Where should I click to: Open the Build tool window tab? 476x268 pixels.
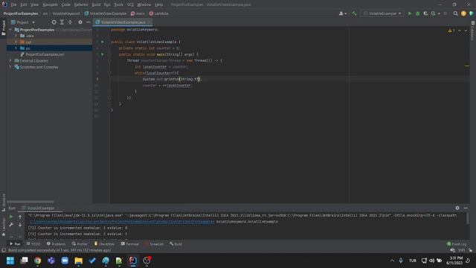click(x=176, y=244)
